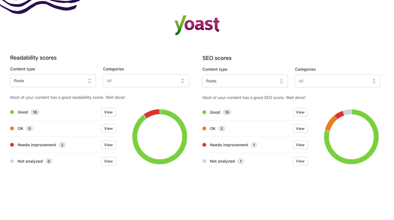394x220 pixels.
Task: View posts needing readability improvement
Action: [108, 145]
